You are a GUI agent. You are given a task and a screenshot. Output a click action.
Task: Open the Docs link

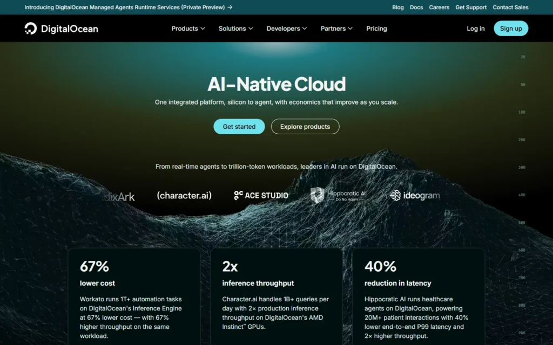click(x=416, y=8)
